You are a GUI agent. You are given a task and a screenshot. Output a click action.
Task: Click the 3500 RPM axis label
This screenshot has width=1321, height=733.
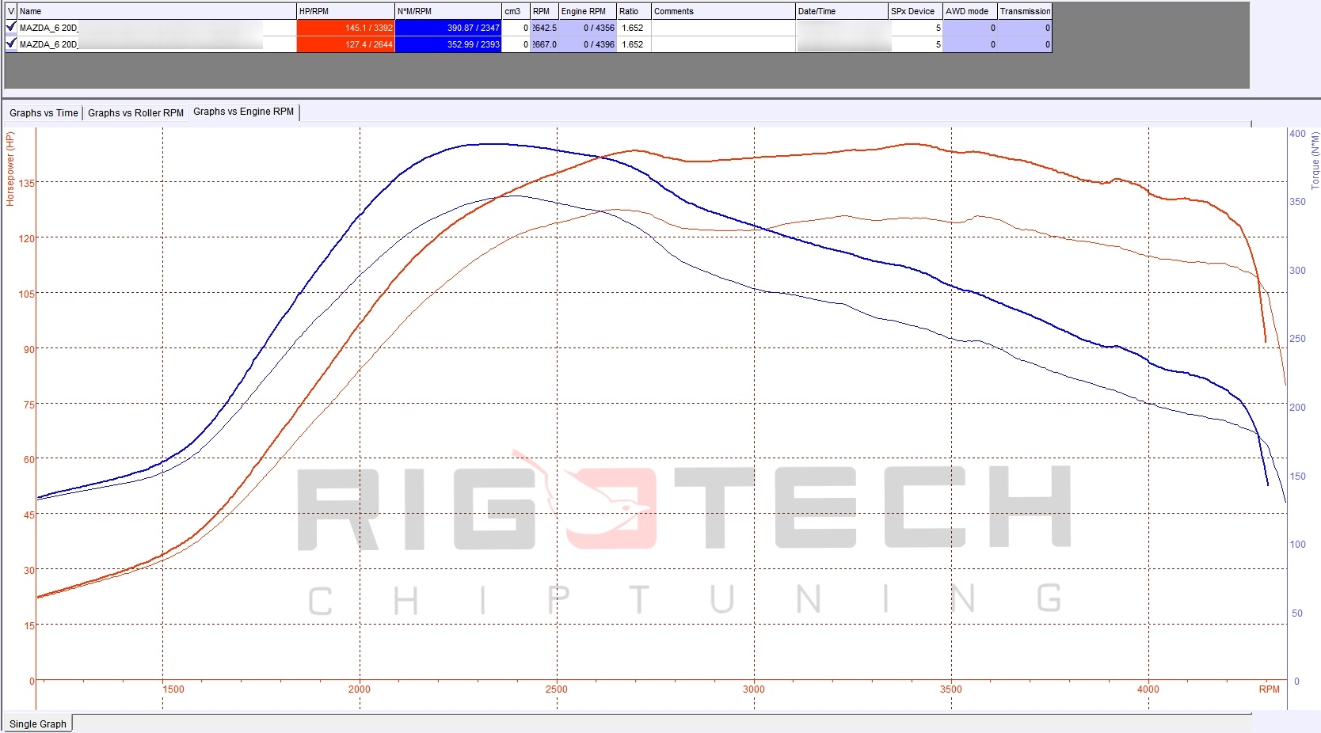951,689
